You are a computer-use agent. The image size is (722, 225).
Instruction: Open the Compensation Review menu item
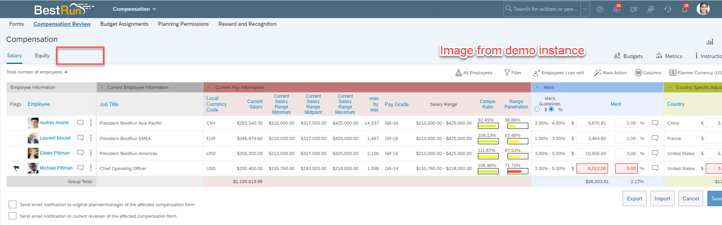tap(62, 24)
